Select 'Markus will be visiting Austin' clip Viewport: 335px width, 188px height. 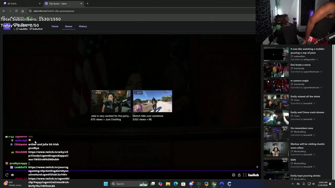click(x=298, y=149)
